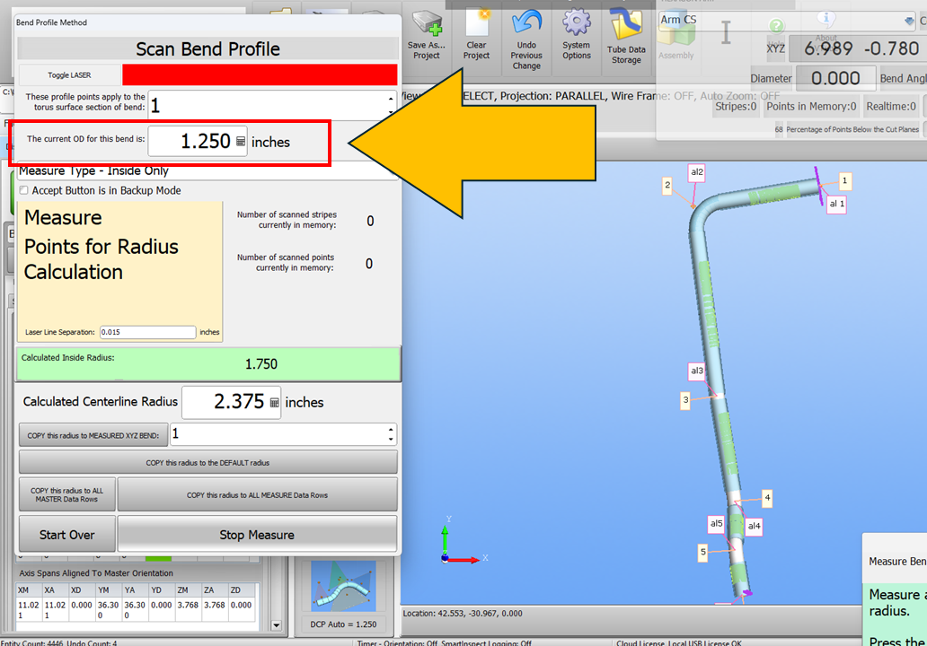Image resolution: width=927 pixels, height=646 pixels.
Task: Click the Measure Type - Inside Only field
Action: coord(207,170)
